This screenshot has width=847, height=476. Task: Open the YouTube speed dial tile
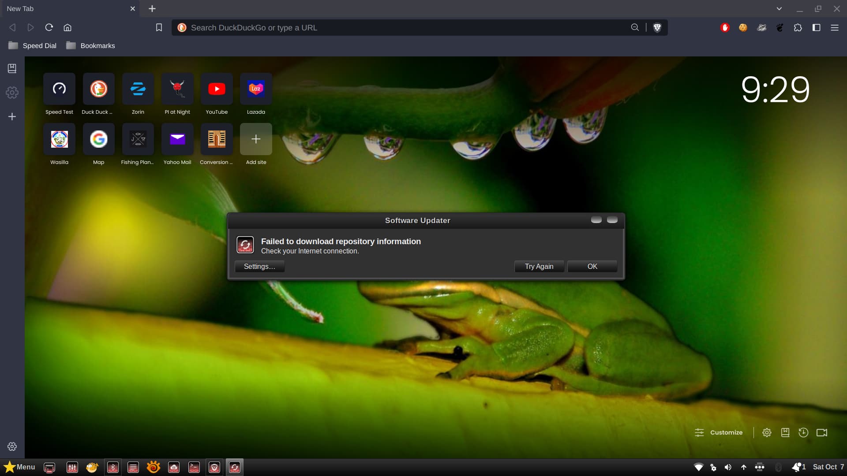pyautogui.click(x=217, y=89)
